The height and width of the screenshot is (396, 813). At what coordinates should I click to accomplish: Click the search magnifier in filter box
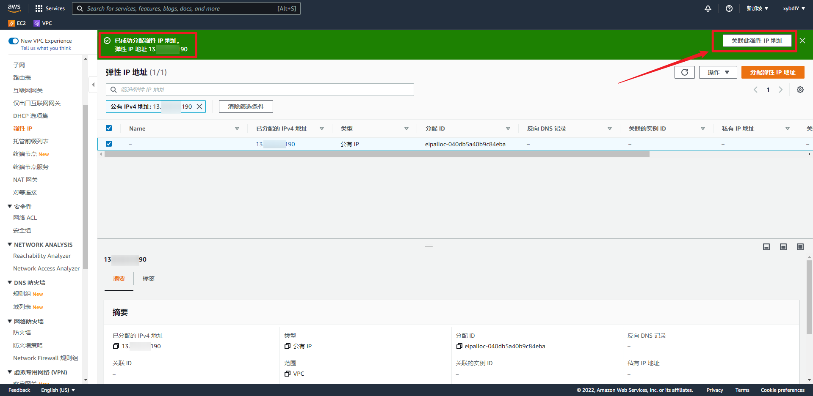[113, 90]
